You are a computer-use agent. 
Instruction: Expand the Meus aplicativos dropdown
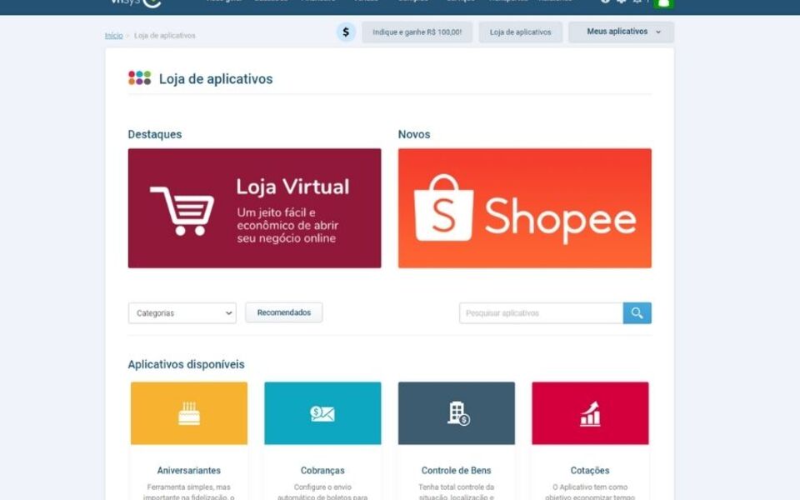[x=621, y=32]
